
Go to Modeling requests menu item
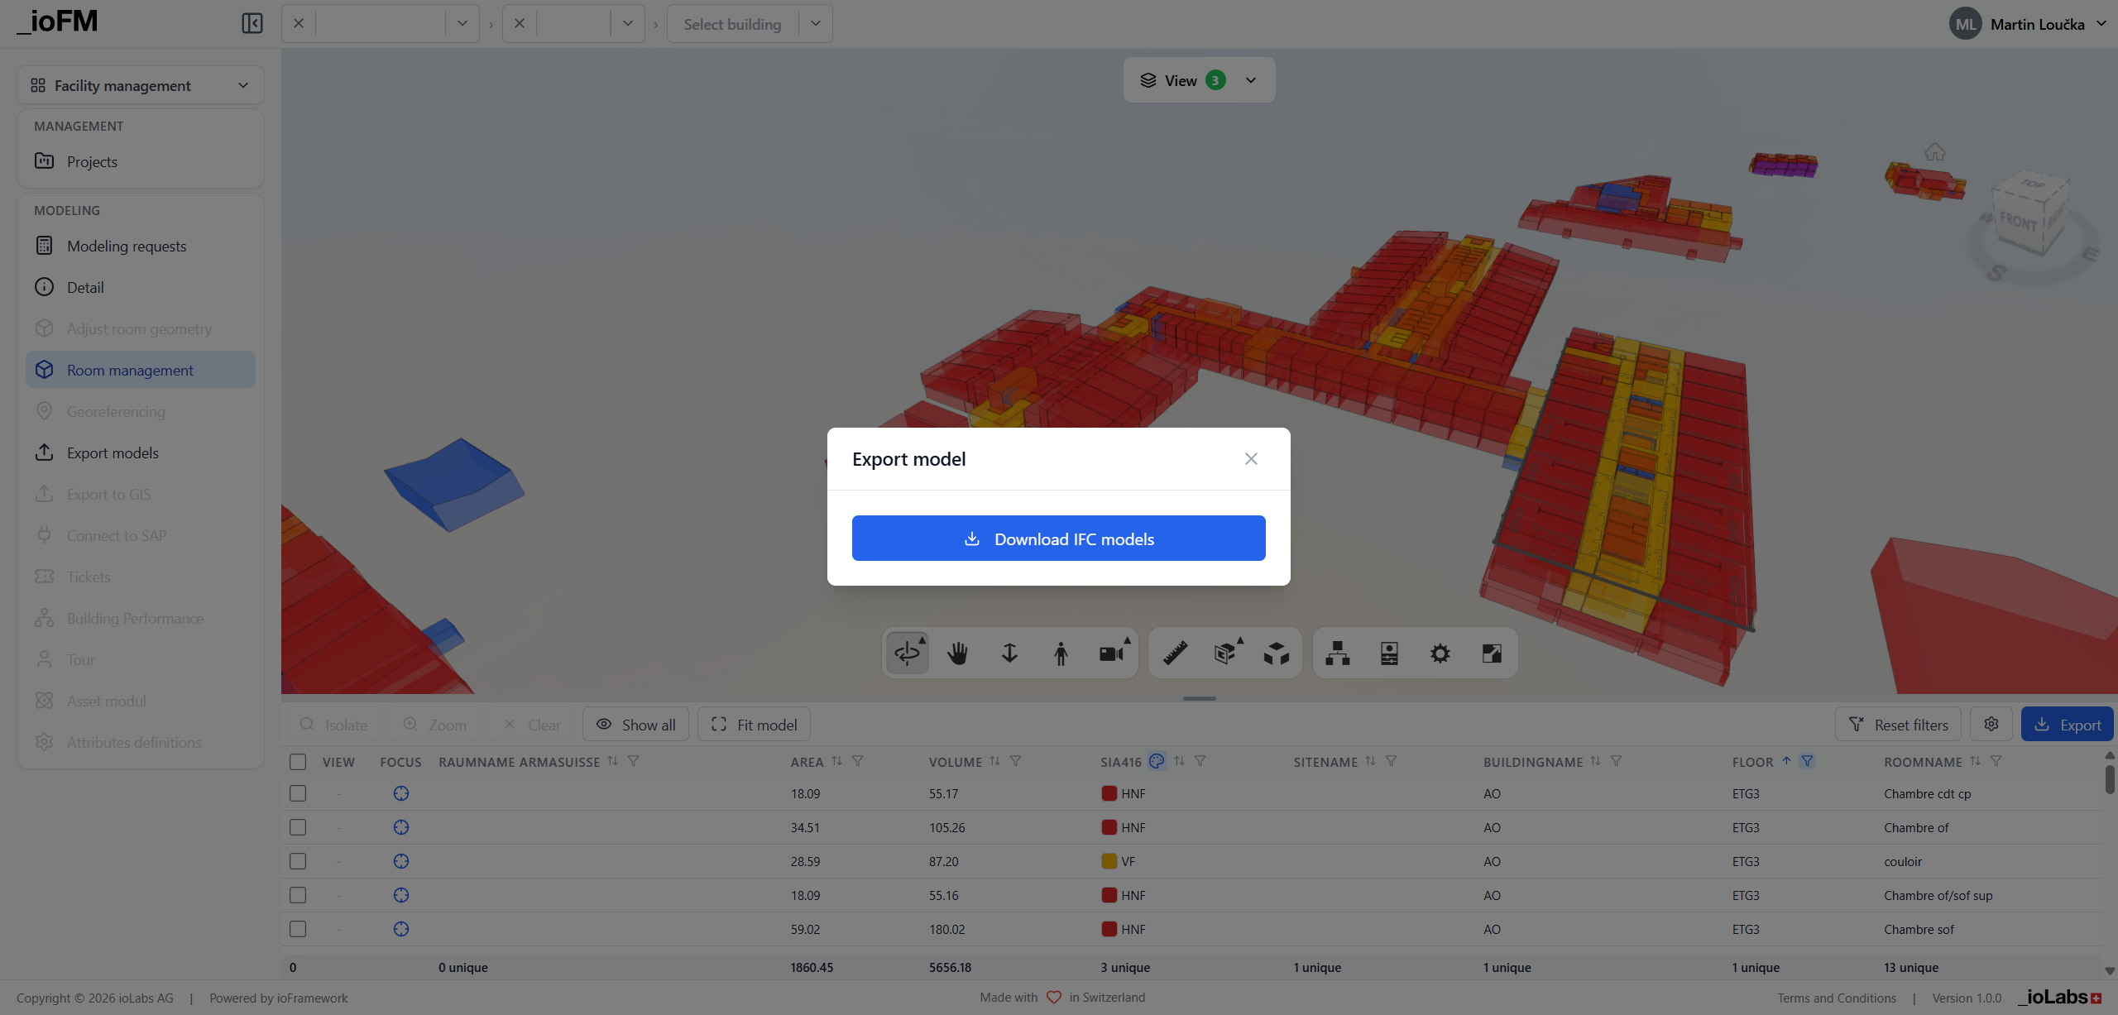click(x=127, y=246)
